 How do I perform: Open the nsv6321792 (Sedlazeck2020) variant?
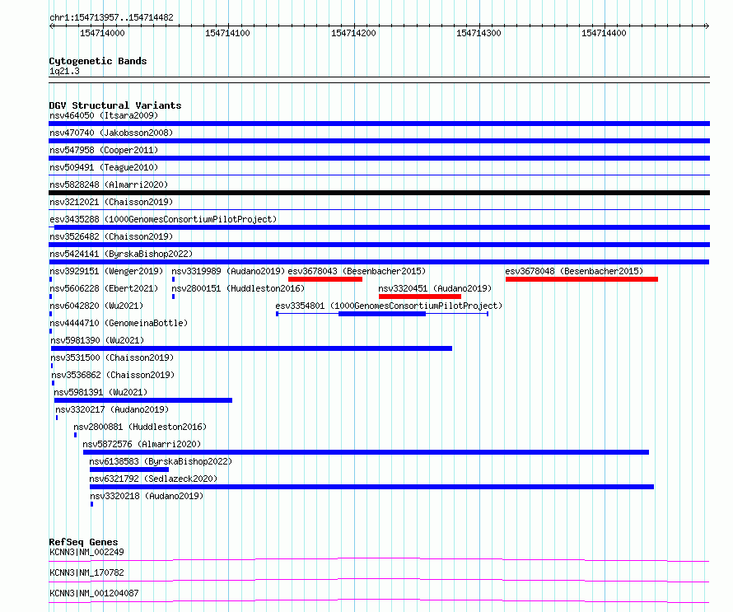coord(153,479)
